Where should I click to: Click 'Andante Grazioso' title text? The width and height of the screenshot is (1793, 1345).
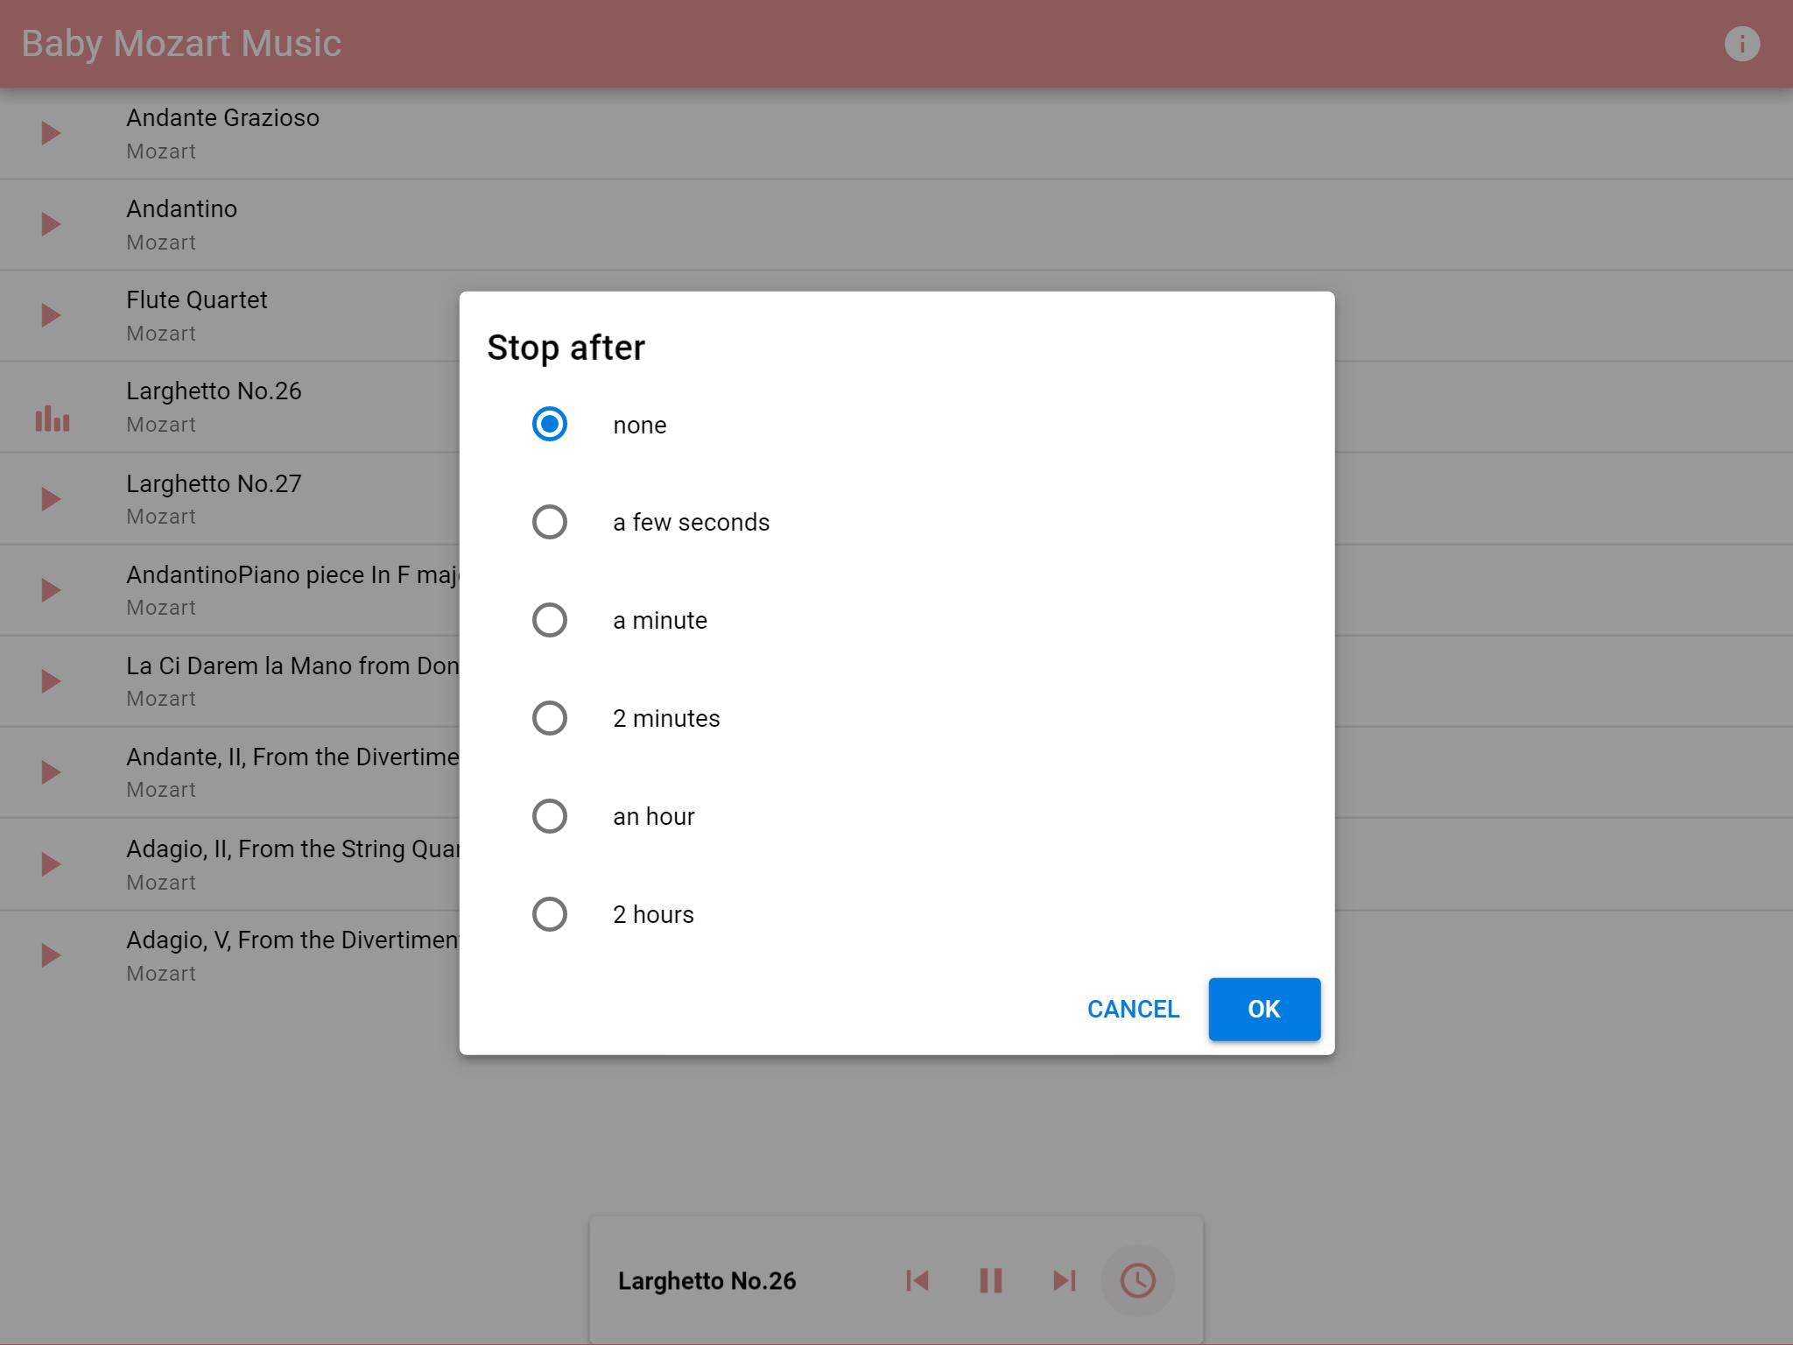[x=222, y=118]
